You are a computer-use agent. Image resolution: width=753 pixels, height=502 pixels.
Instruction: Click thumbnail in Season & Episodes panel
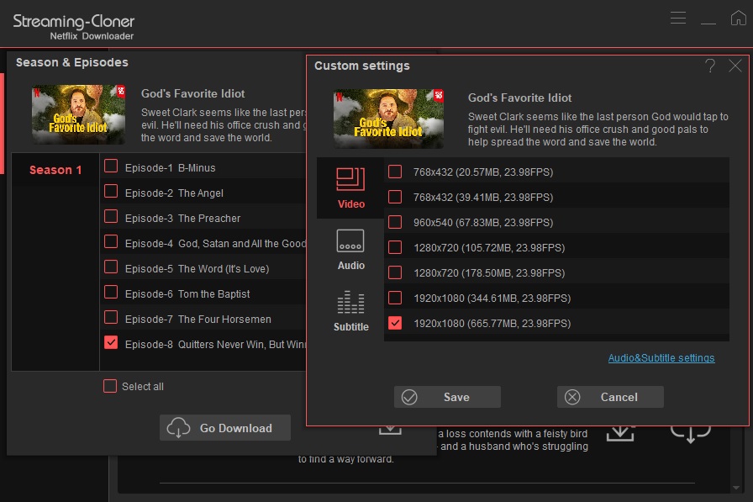(78, 115)
